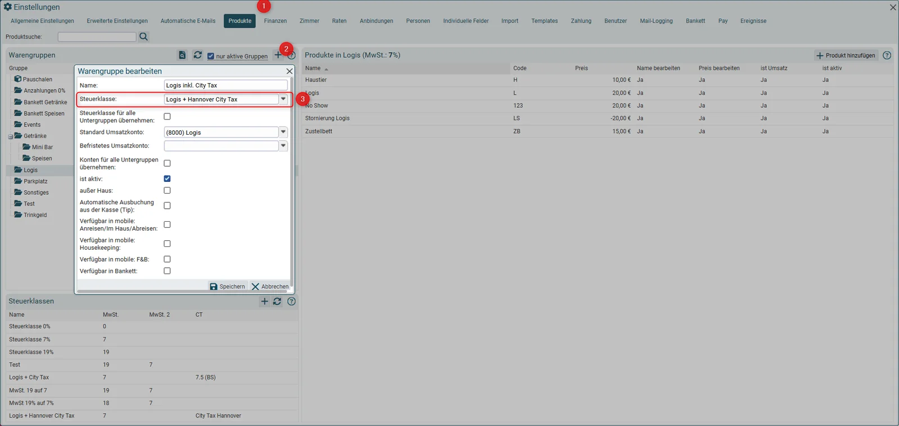
Task: Collapse the Getränke tree node
Action: tap(11, 136)
